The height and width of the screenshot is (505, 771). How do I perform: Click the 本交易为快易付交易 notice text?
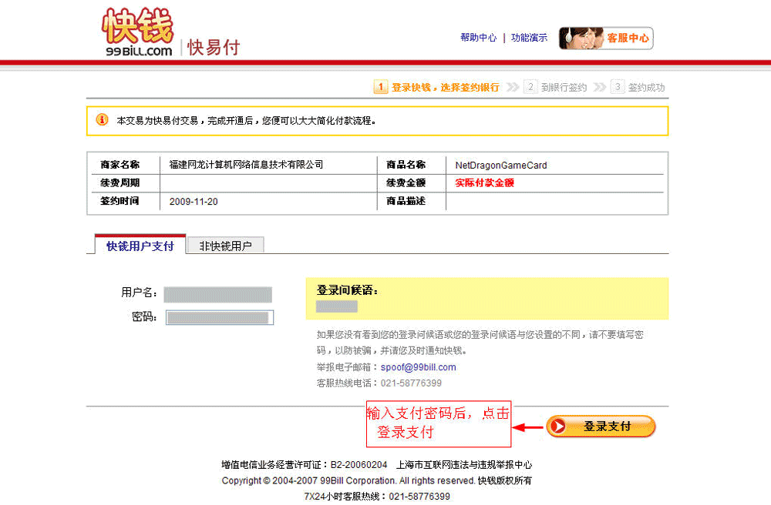pyautogui.click(x=247, y=120)
